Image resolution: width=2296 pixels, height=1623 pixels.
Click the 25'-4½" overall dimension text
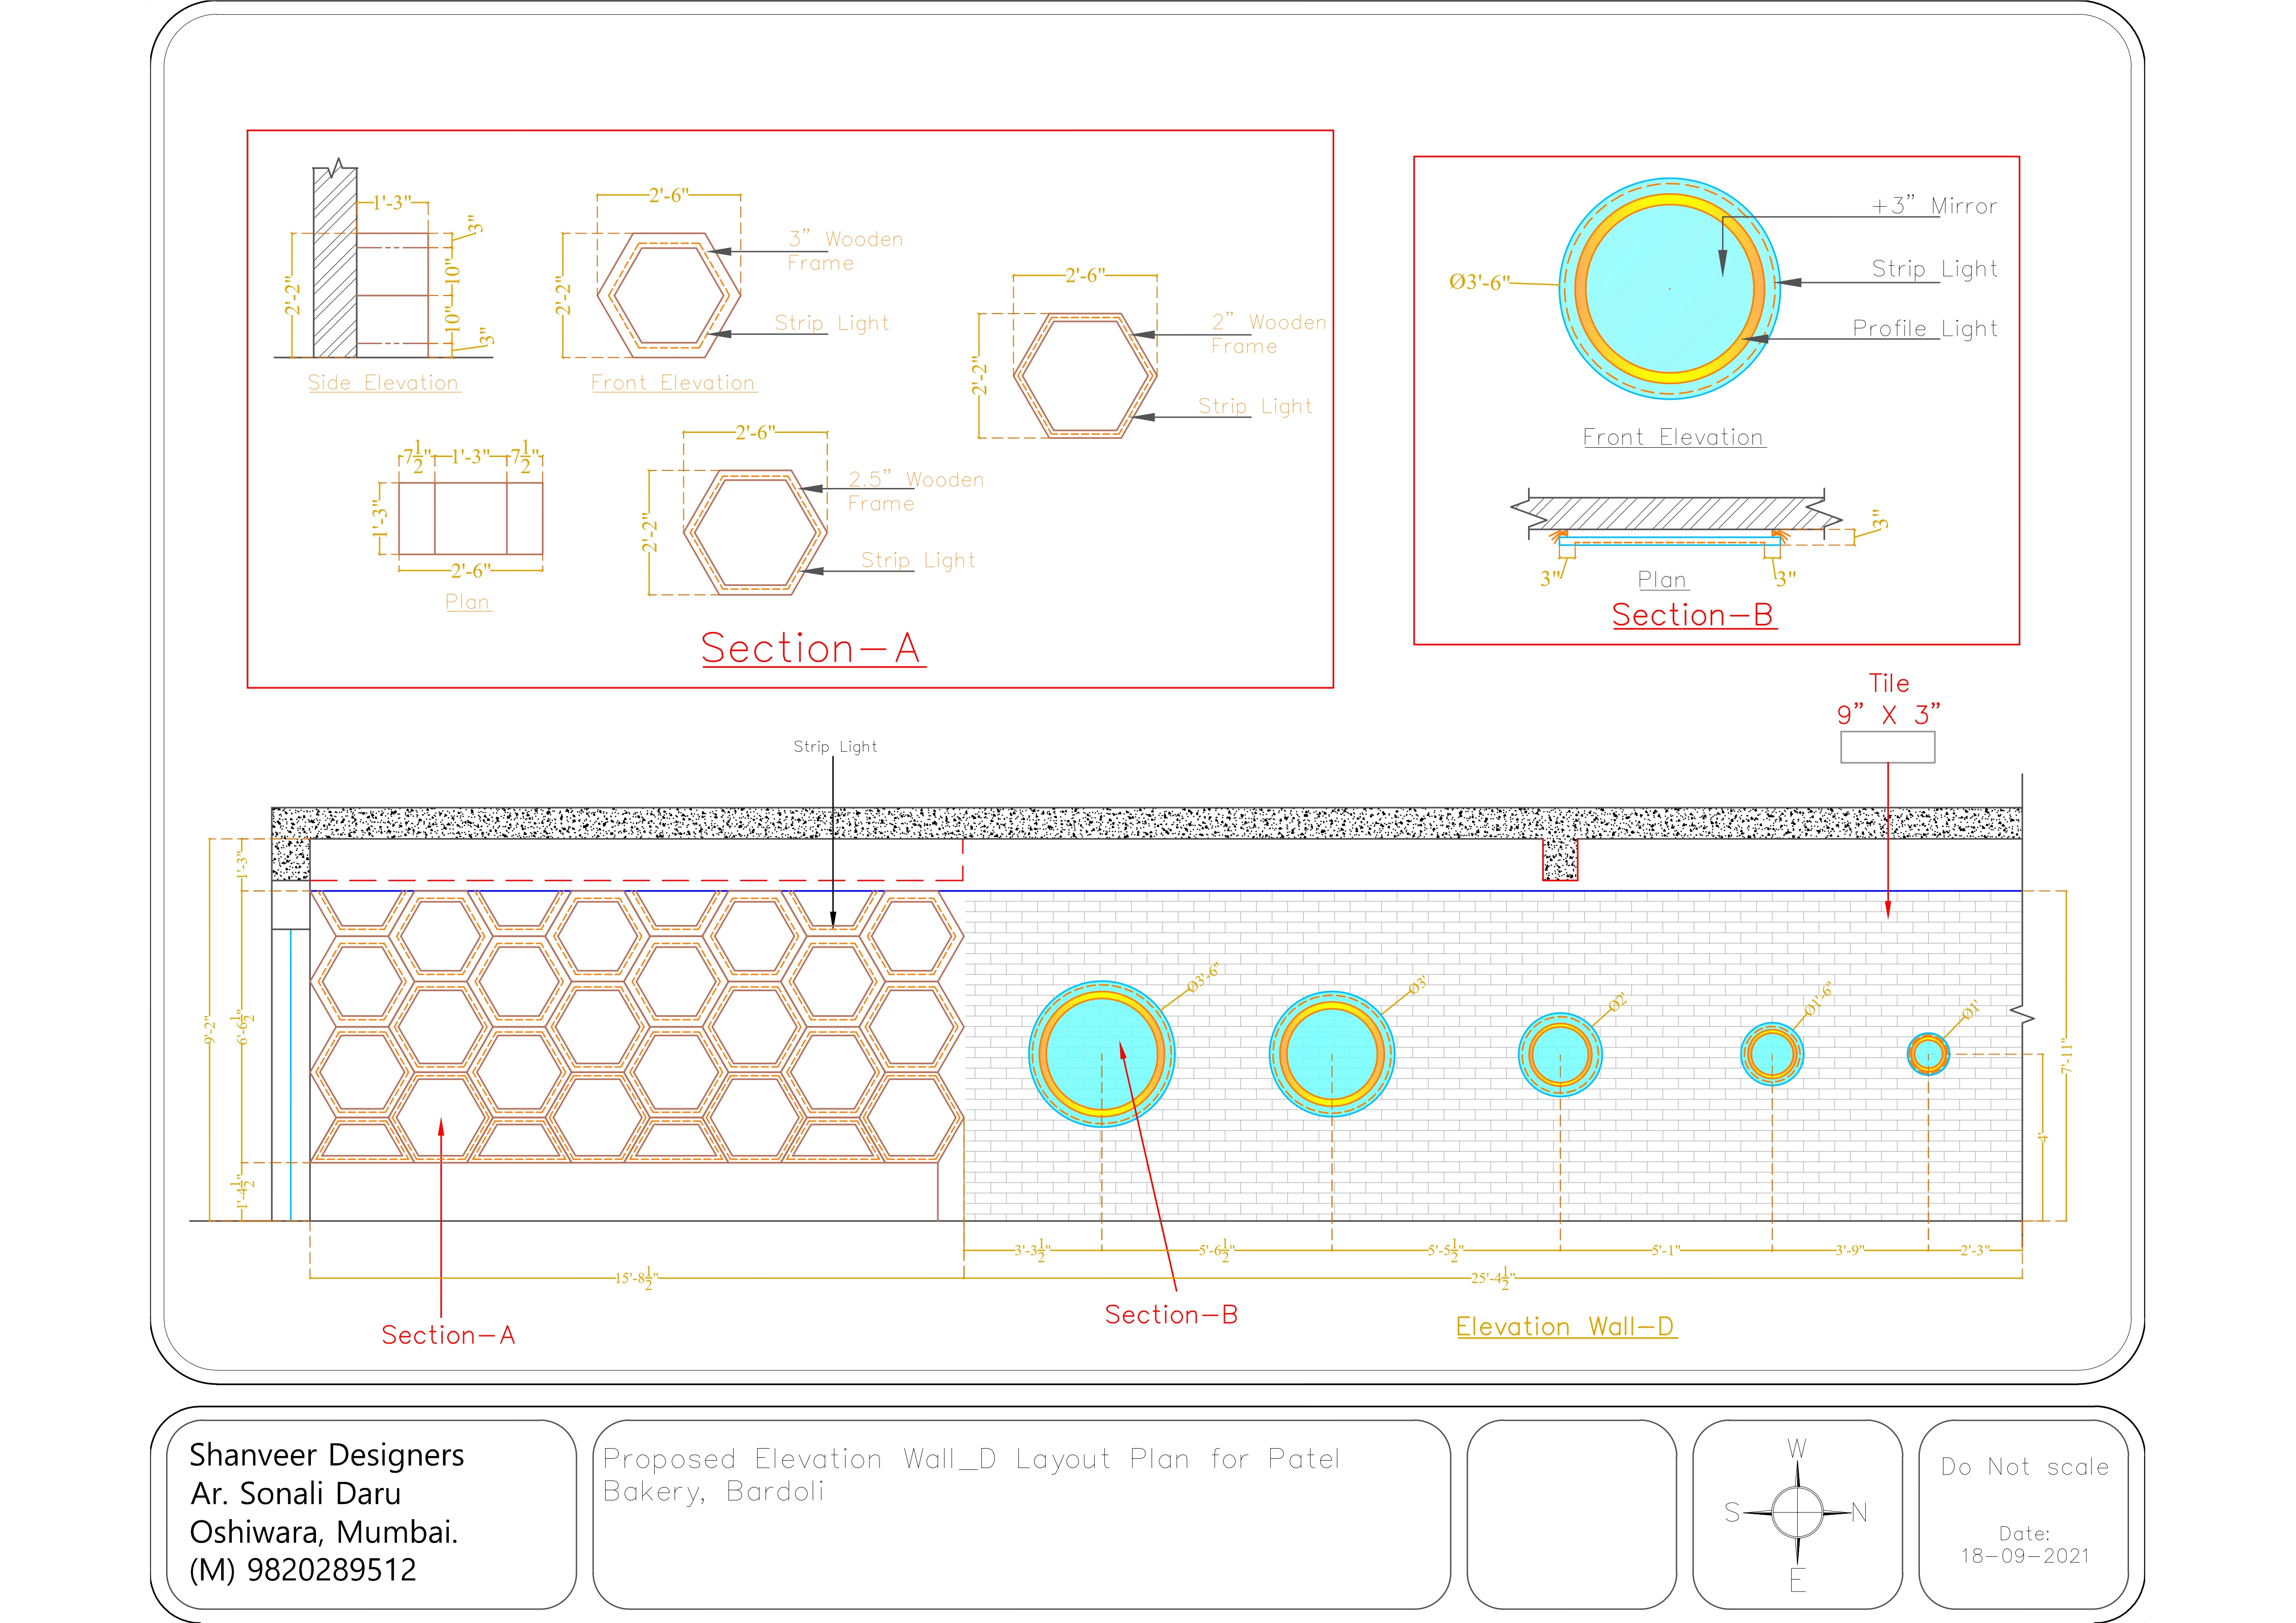[1492, 1278]
